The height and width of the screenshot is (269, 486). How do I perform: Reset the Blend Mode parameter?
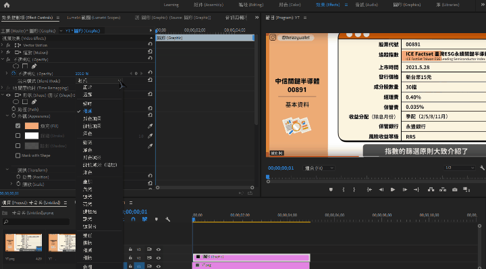tap(150, 80)
